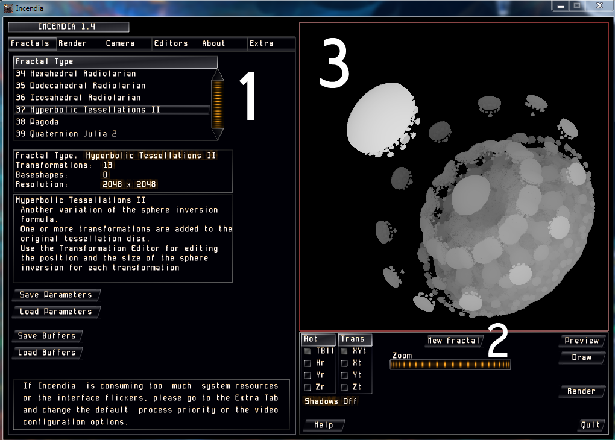The image size is (615, 440).
Task: Generate a New Fractal
Action: (x=454, y=341)
